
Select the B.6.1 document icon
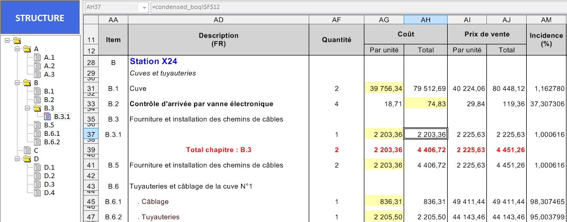coord(37,133)
